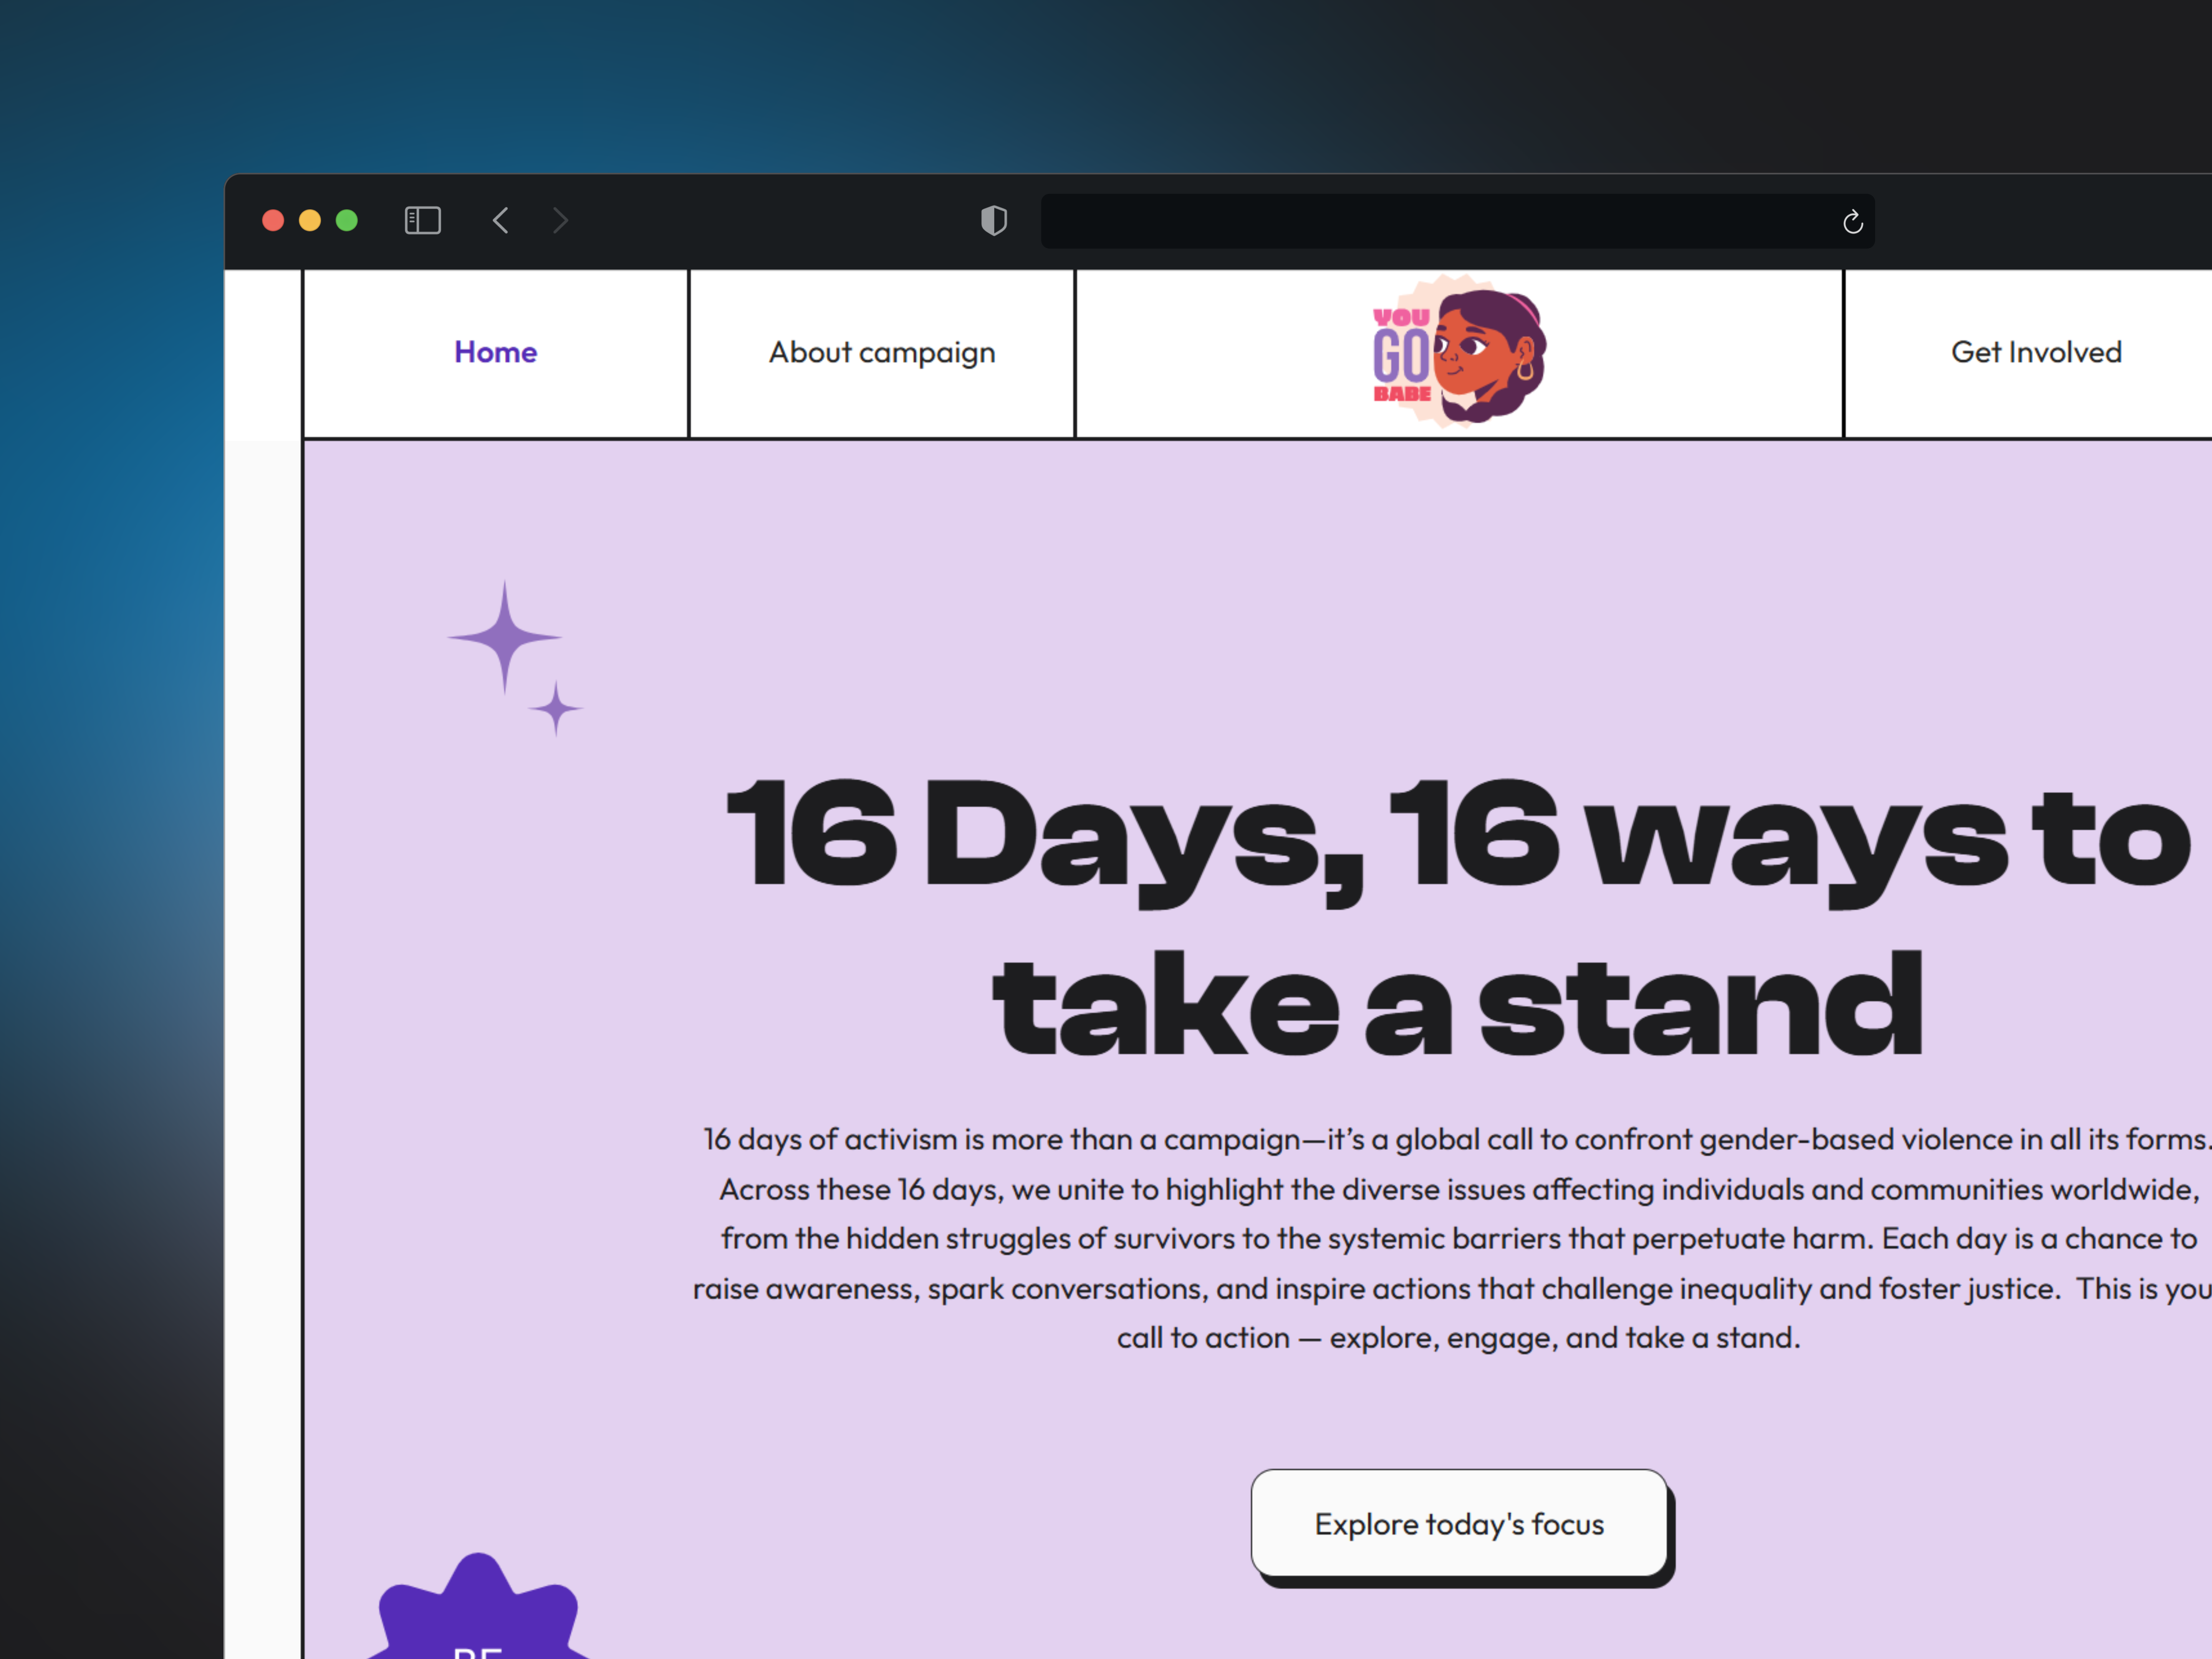Click the small purple sparkle star

556,708
